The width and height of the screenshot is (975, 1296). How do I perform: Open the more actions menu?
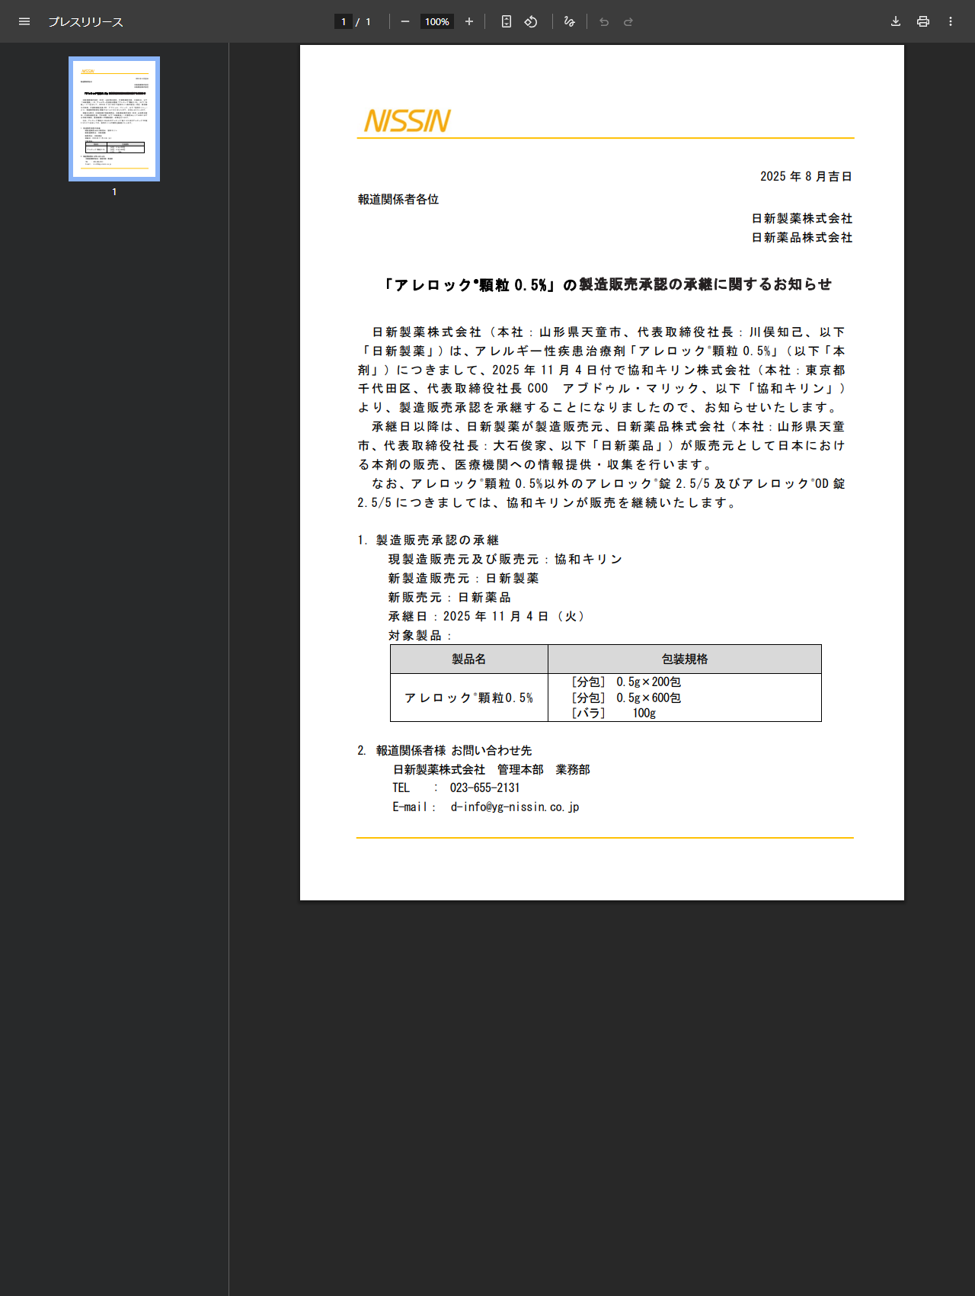[x=951, y=21]
